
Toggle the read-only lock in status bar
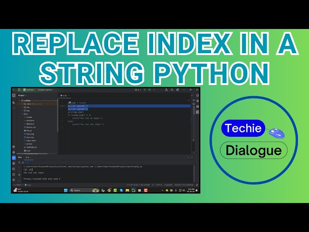[x=197, y=185]
